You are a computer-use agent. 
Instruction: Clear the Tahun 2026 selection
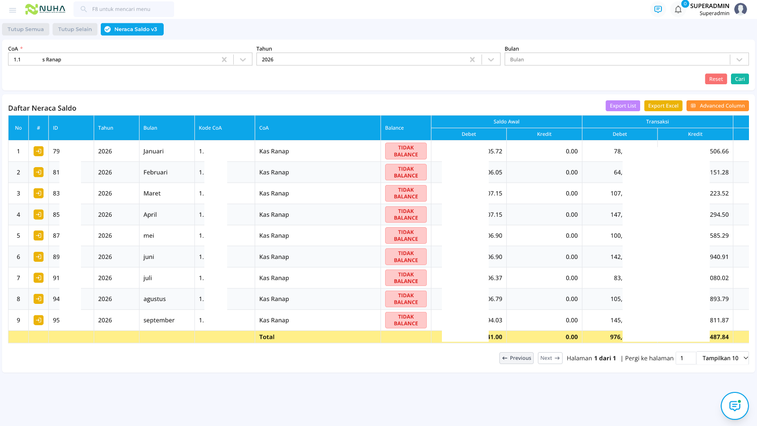click(472, 60)
